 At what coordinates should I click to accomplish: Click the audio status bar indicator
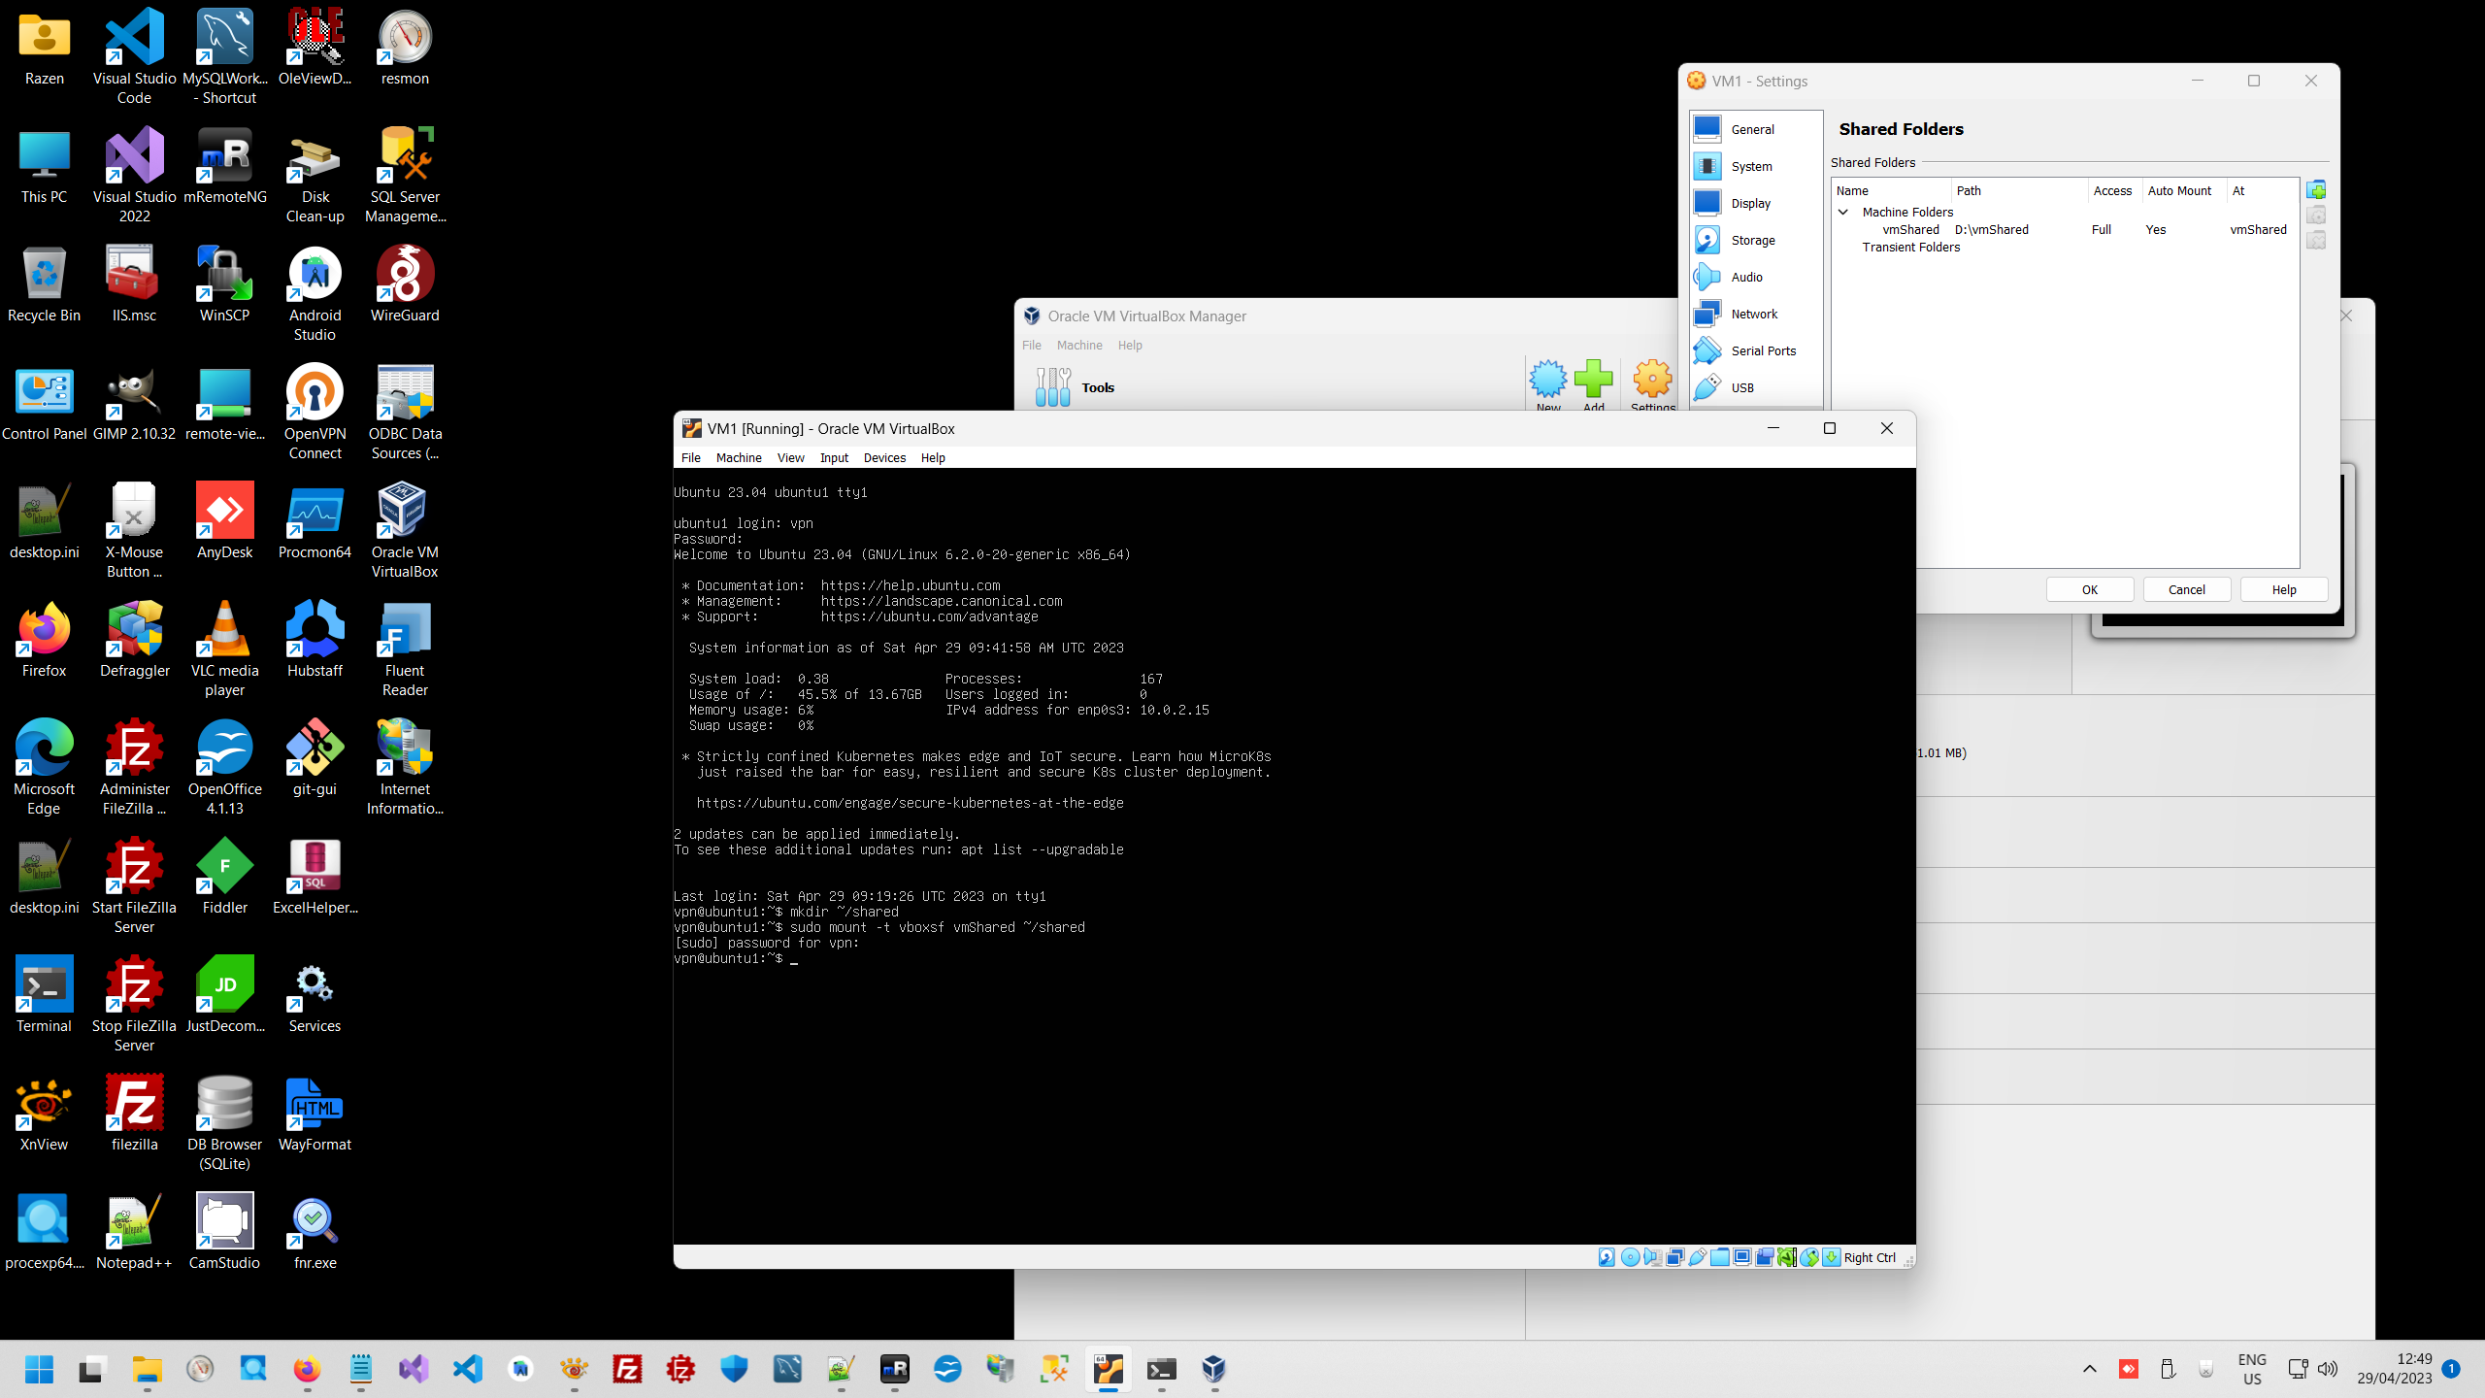[1652, 1257]
